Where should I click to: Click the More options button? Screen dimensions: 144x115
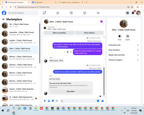click(x=89, y=33)
